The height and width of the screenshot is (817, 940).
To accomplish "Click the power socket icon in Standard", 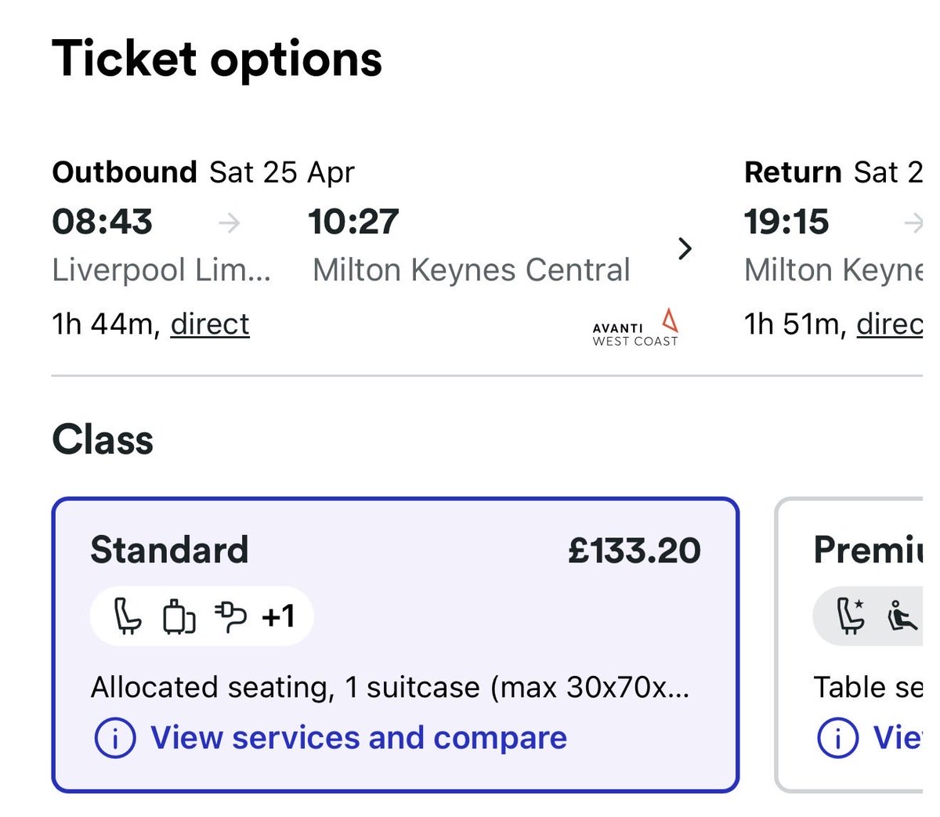I will point(230,616).
